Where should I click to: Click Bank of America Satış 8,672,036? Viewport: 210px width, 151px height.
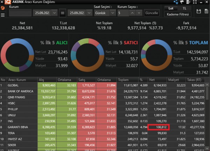pyautogui.click(x=89, y=91)
